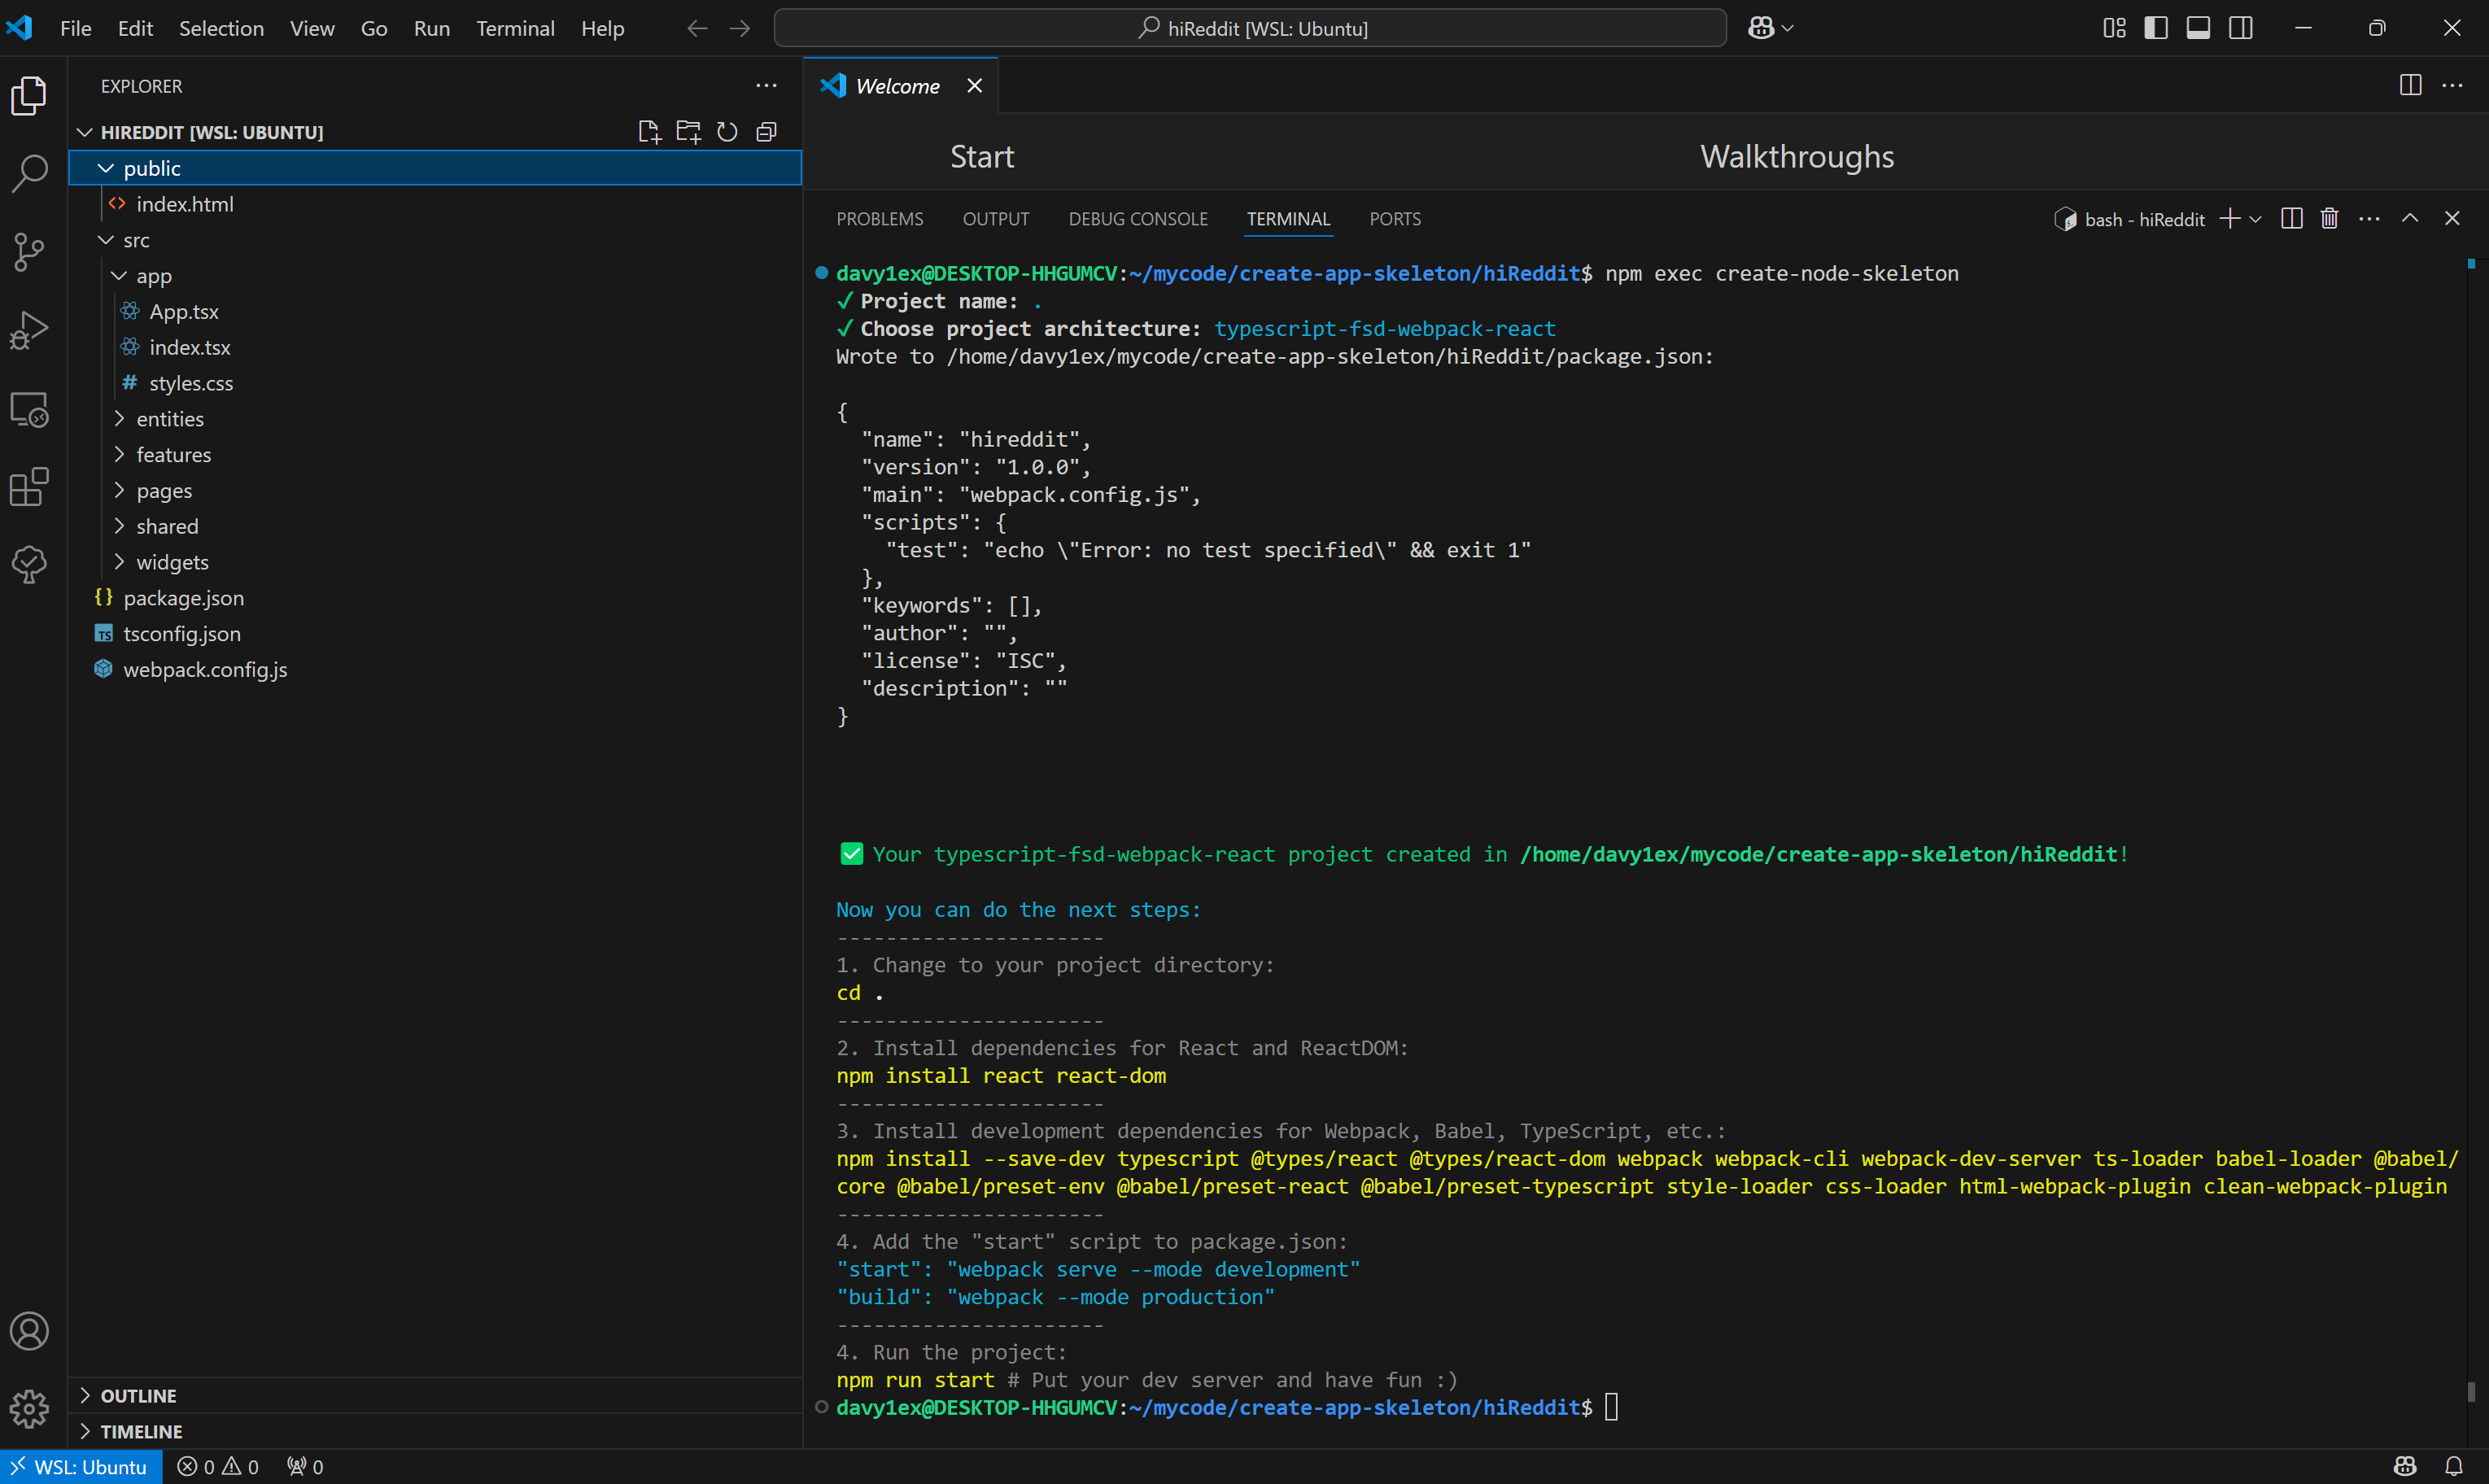Click the WSL: Ubuntu remote indicator
The height and width of the screenshot is (1484, 2489).
81,1467
